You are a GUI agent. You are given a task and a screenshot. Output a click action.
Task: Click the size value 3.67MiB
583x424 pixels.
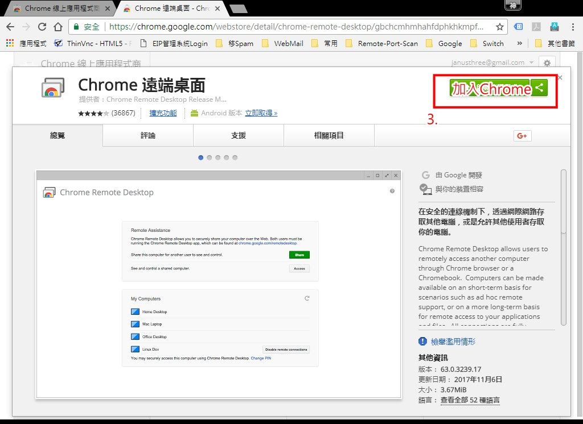pos(453,389)
